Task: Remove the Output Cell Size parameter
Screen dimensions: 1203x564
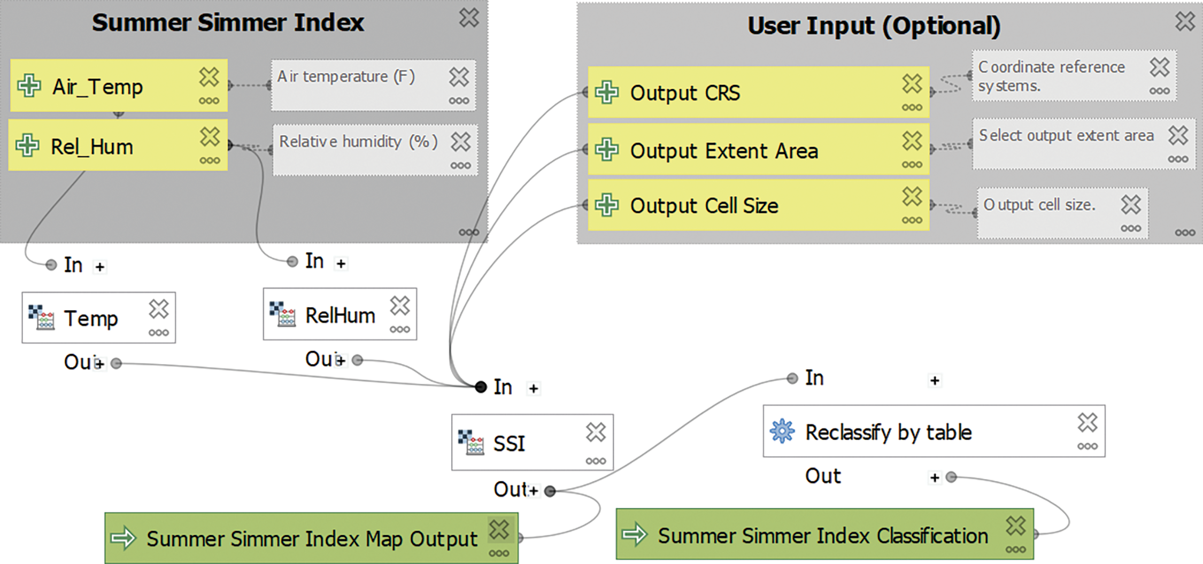Action: [x=912, y=197]
